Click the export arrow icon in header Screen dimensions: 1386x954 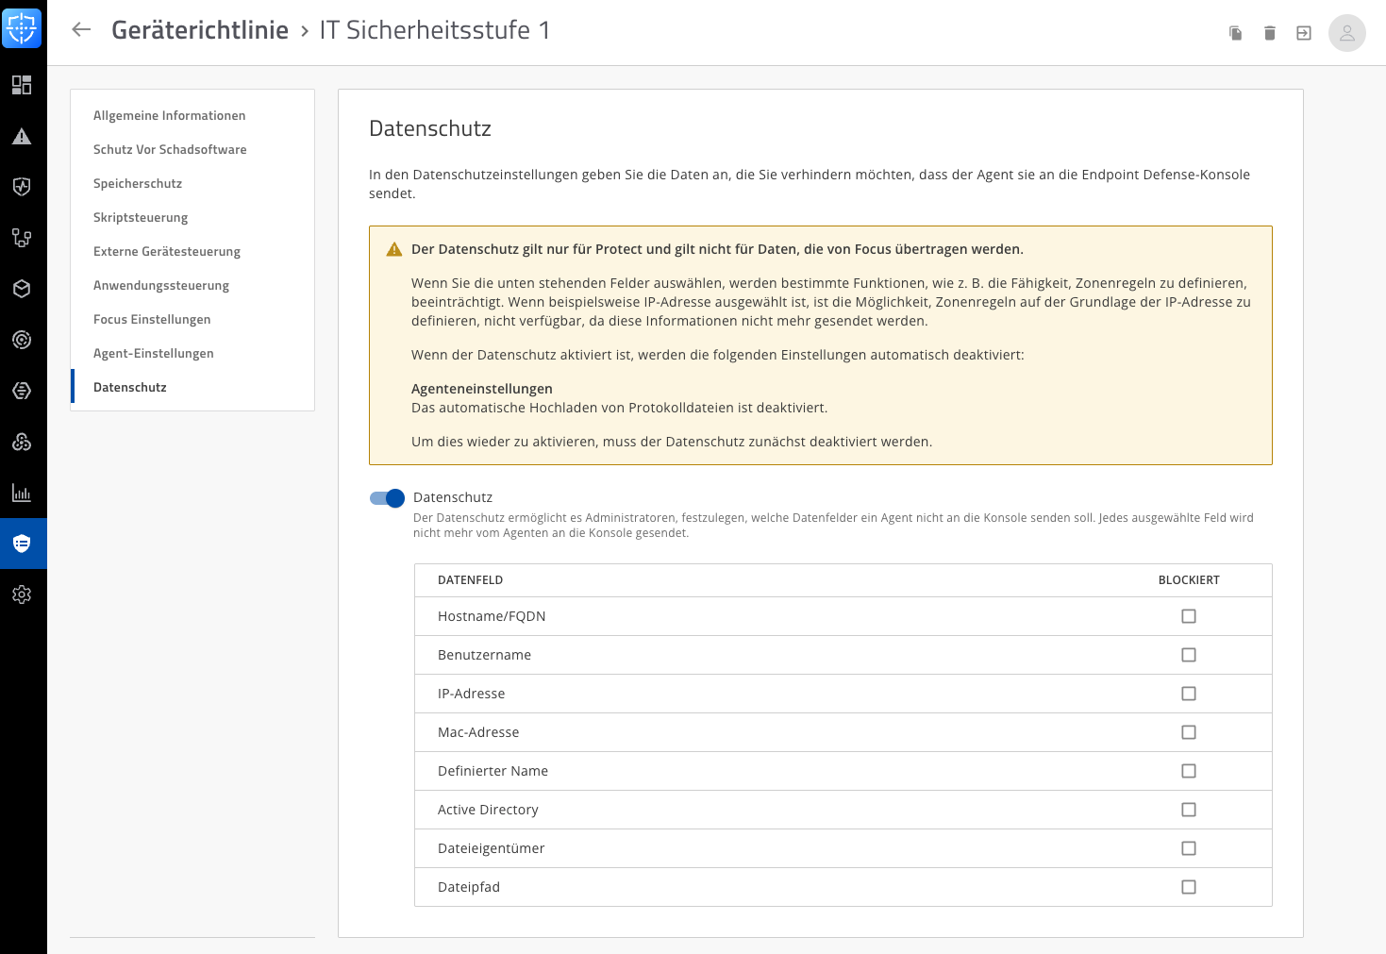click(1303, 33)
